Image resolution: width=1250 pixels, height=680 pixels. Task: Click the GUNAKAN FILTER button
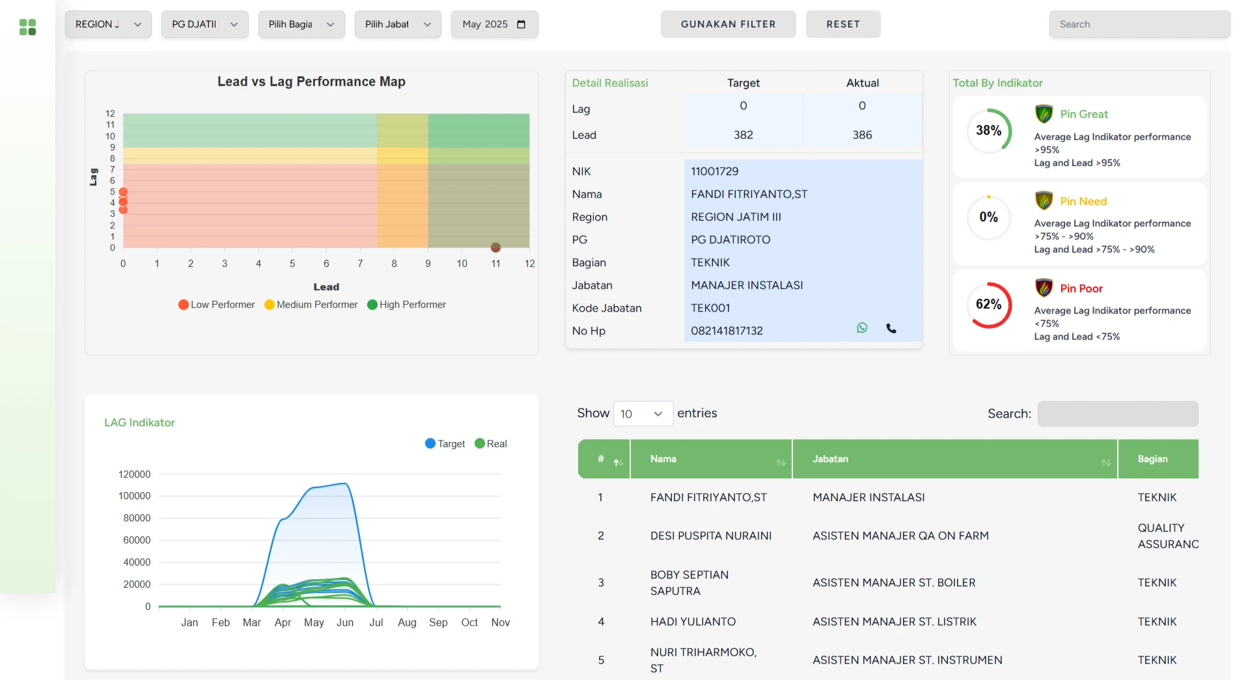(x=728, y=24)
